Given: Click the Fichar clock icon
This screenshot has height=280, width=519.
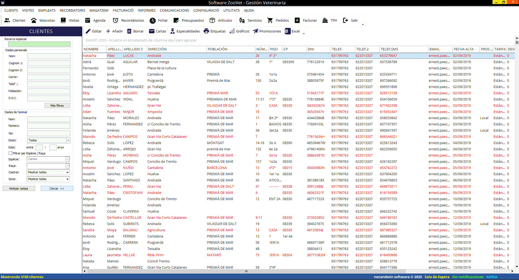Looking at the screenshot, I should tap(153, 20).
